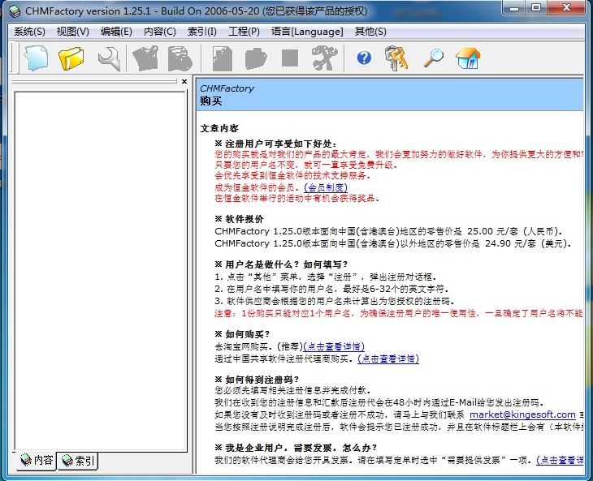The height and width of the screenshot is (481, 593).
Task: Open the 其他(S) menu
Action: point(370,32)
